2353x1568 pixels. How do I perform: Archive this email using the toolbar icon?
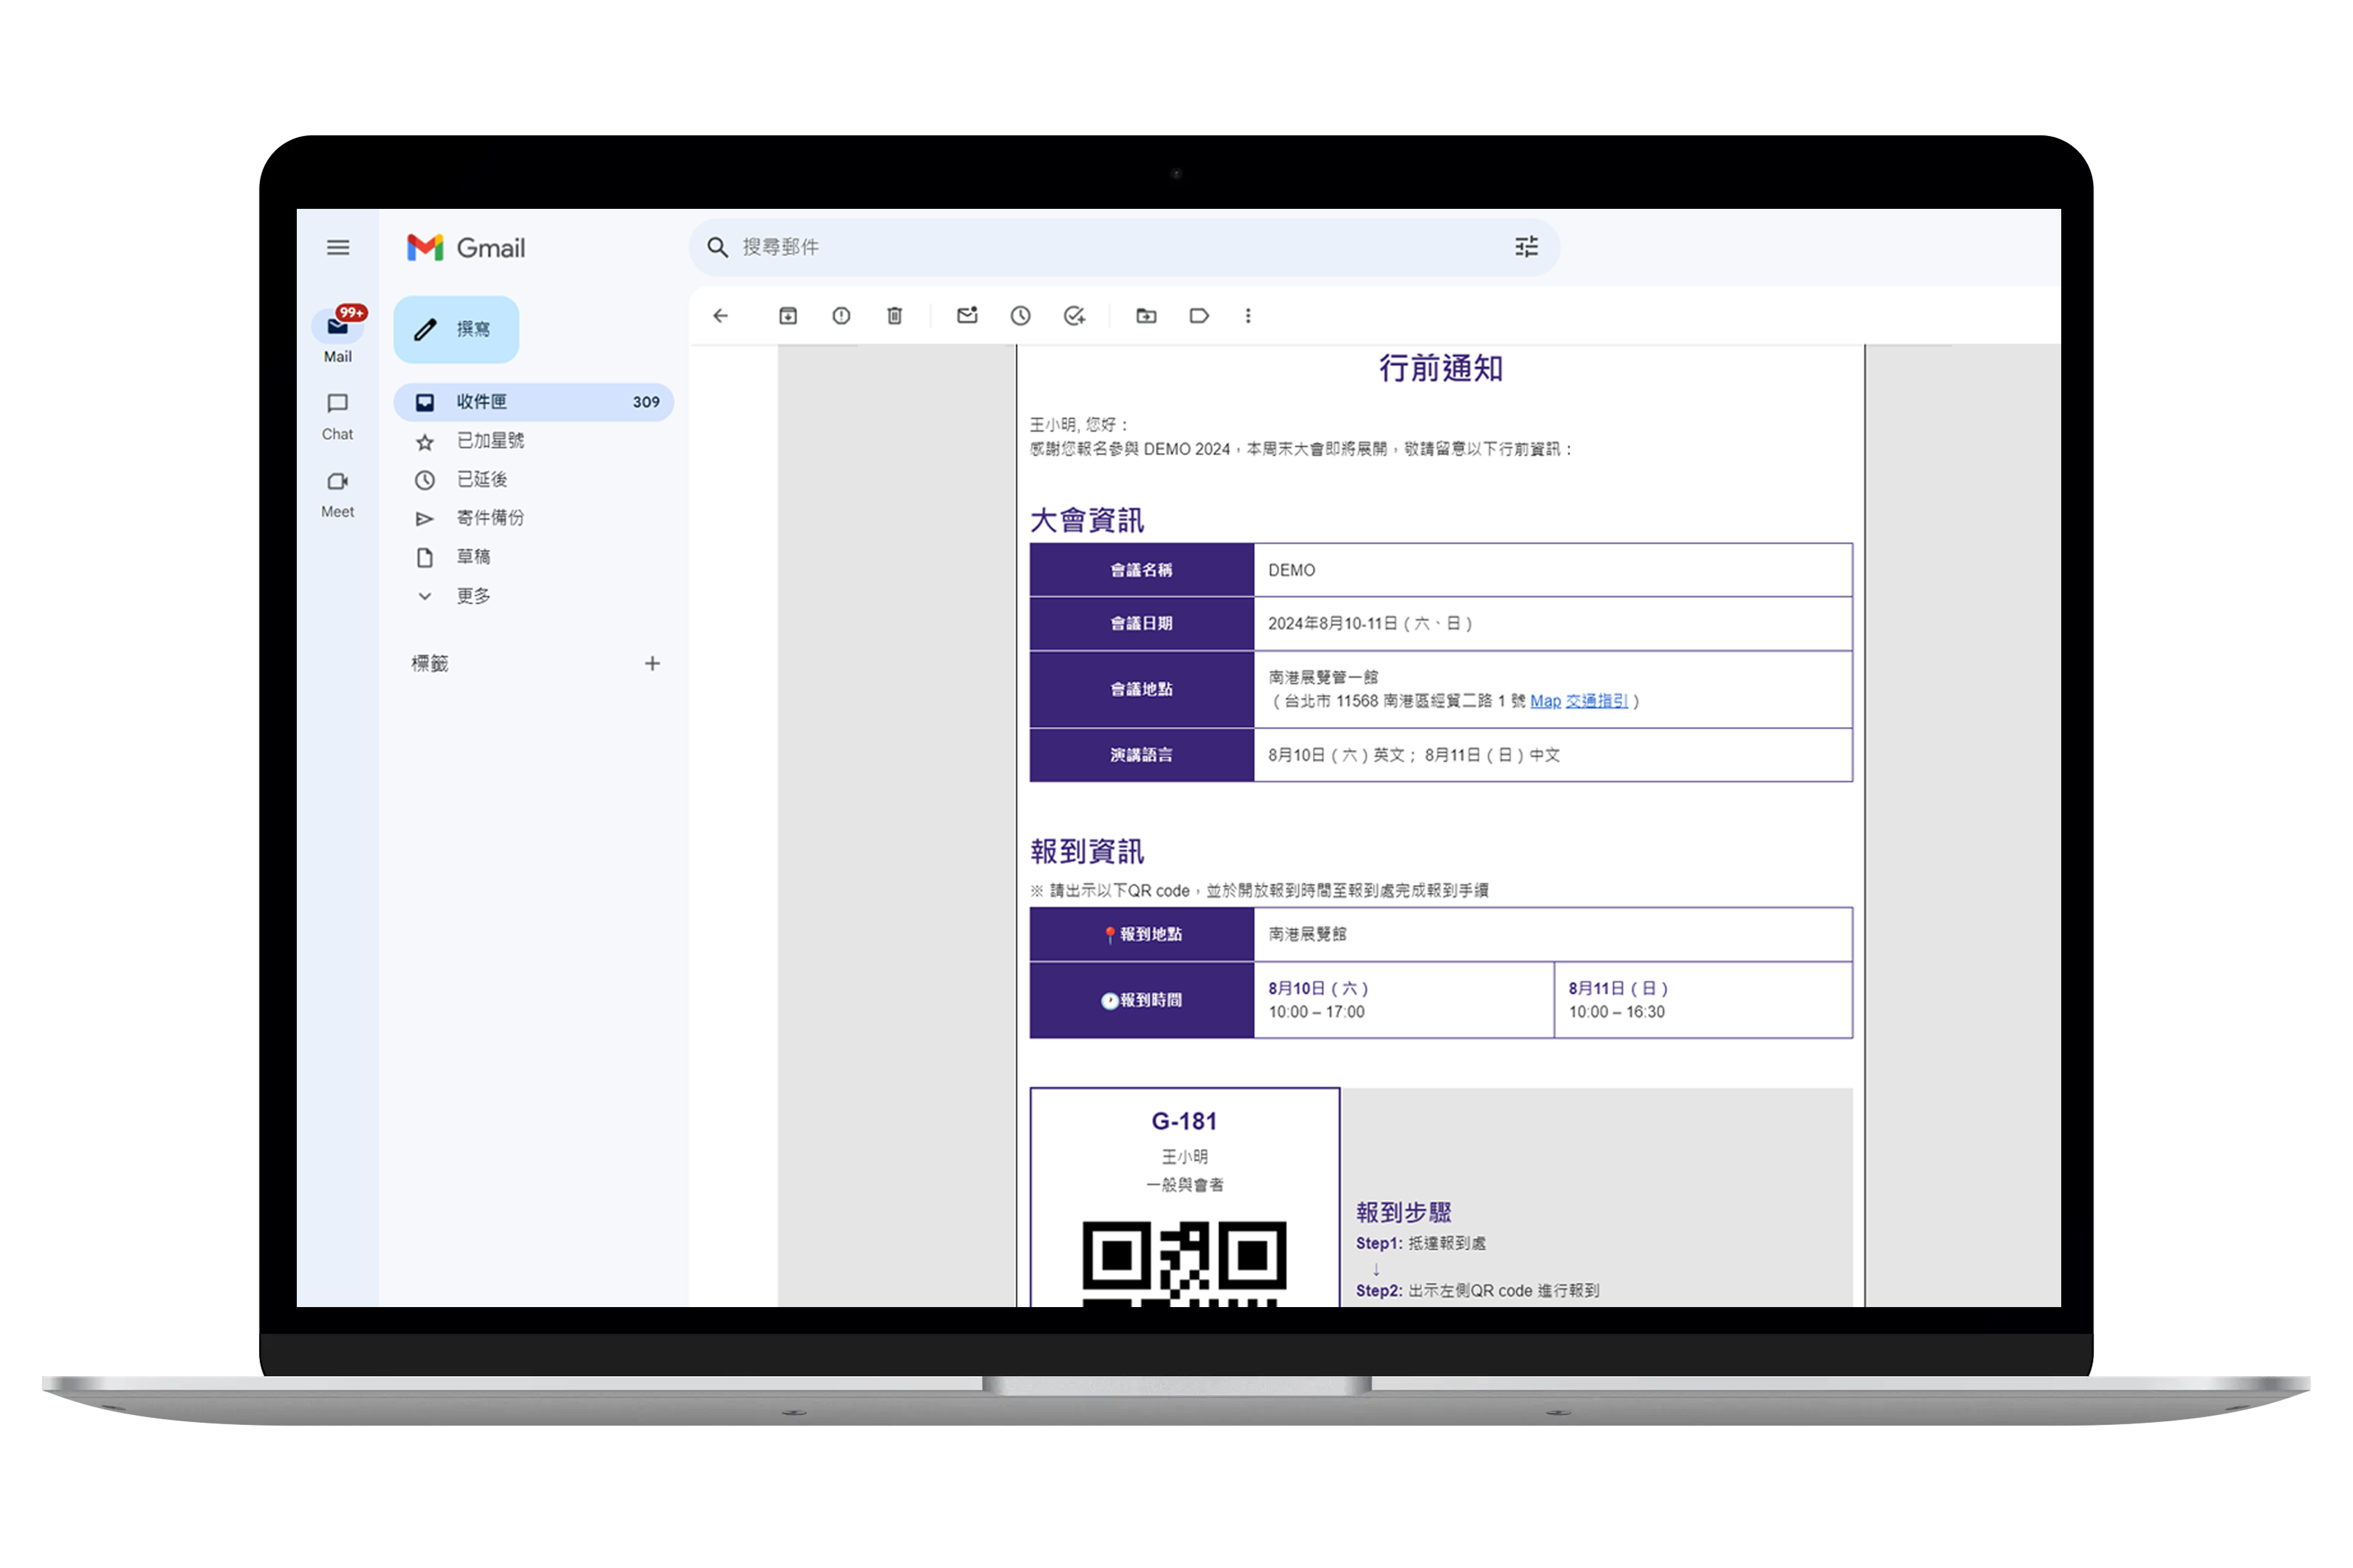click(x=788, y=316)
